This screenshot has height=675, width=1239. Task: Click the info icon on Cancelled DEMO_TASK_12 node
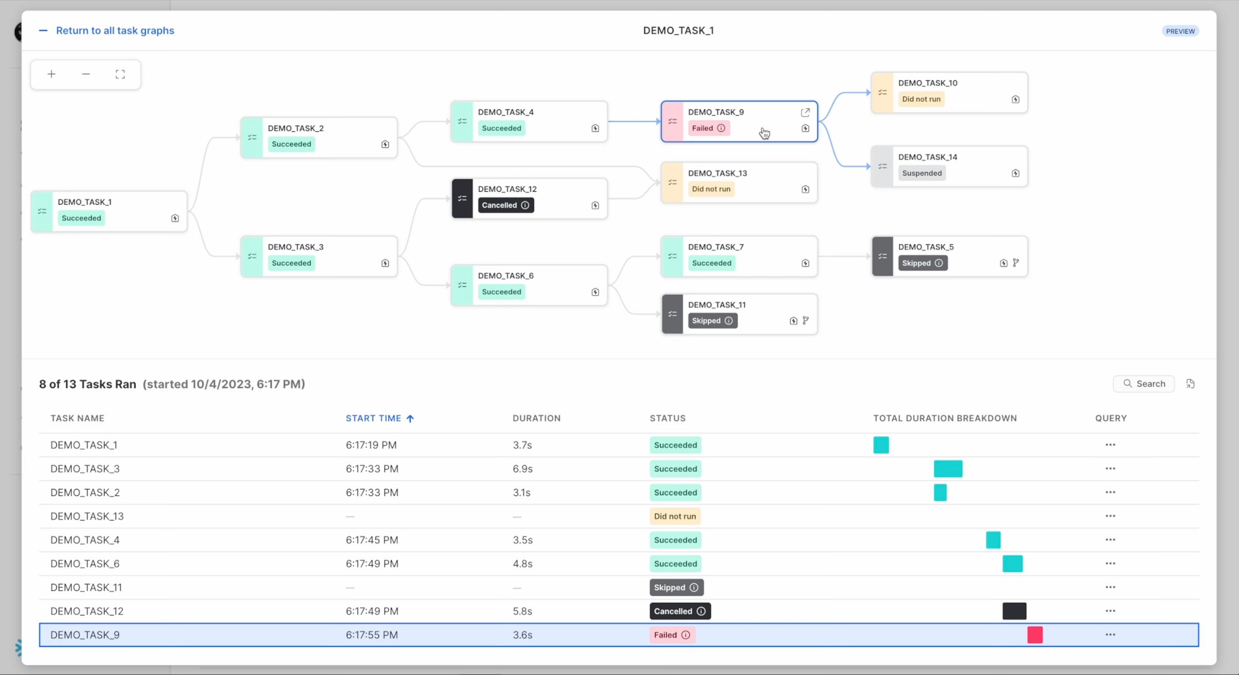(525, 205)
